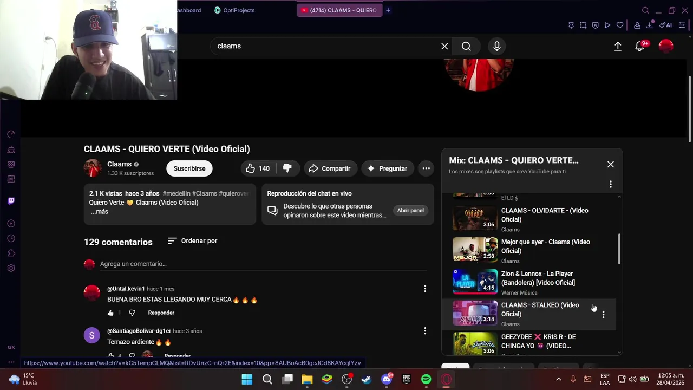This screenshot has width=693, height=390.
Task: Dislike the CLAAMS - QUIERO VERTE video
Action: [287, 168]
